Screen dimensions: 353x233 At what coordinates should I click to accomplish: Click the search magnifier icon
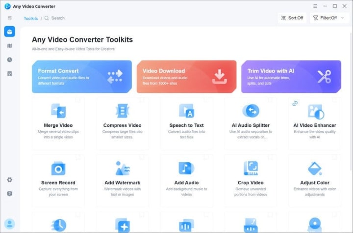pyautogui.click(x=47, y=18)
